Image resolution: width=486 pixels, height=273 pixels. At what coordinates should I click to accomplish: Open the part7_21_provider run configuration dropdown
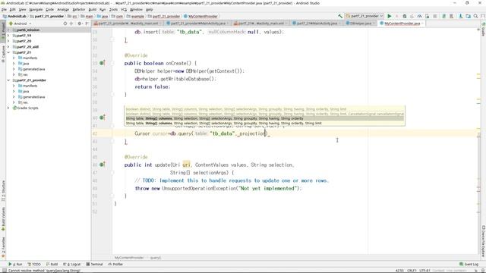pos(364,16)
